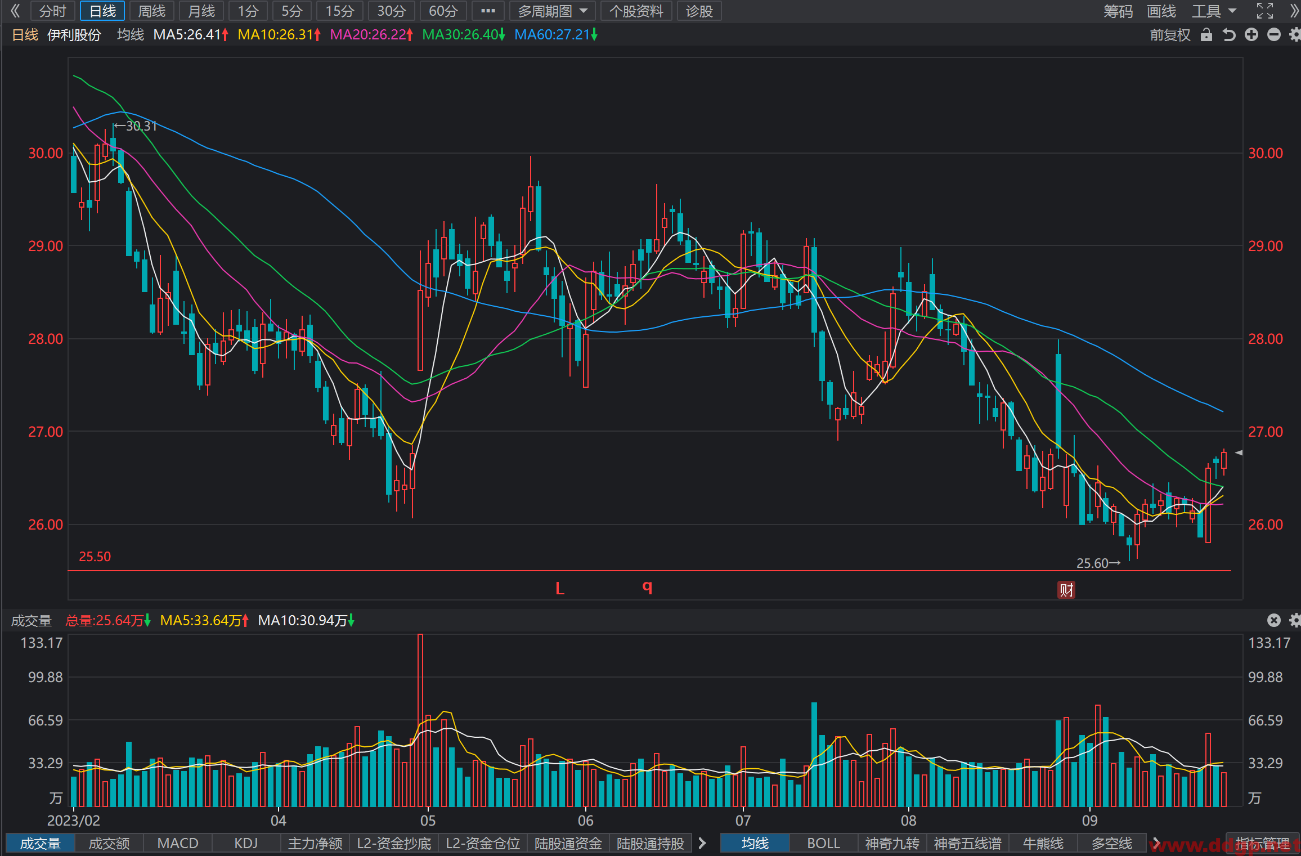Select the MACD indicator tab
The height and width of the screenshot is (856, 1301).
(x=178, y=843)
